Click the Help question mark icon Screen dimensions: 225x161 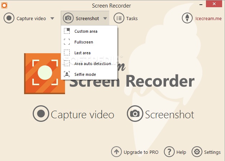tap(169, 152)
